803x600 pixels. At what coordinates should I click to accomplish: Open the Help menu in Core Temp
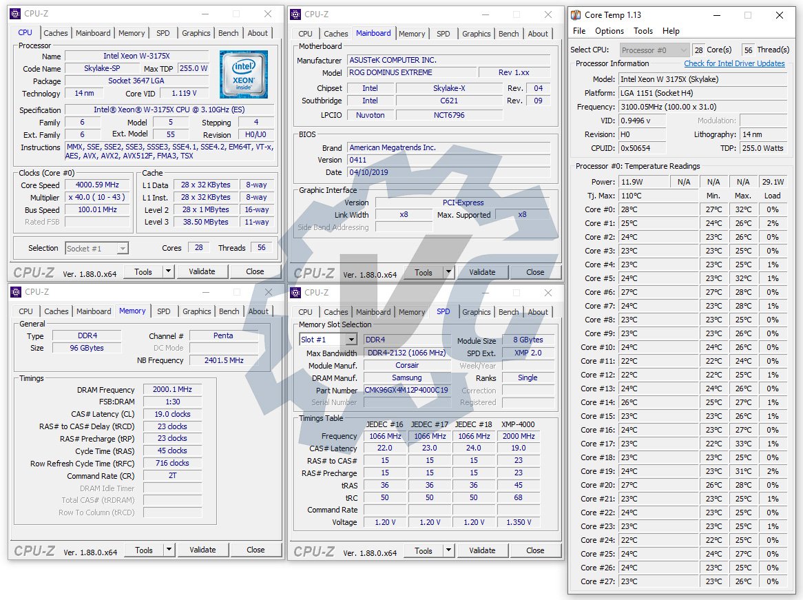click(x=671, y=31)
